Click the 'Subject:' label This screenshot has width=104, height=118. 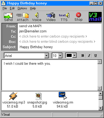(9, 47)
